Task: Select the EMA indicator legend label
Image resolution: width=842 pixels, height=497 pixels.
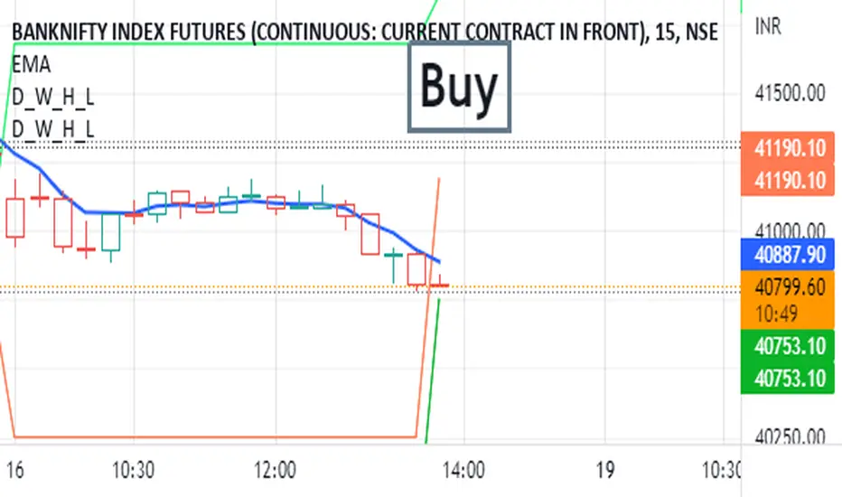Action: pyautogui.click(x=30, y=64)
